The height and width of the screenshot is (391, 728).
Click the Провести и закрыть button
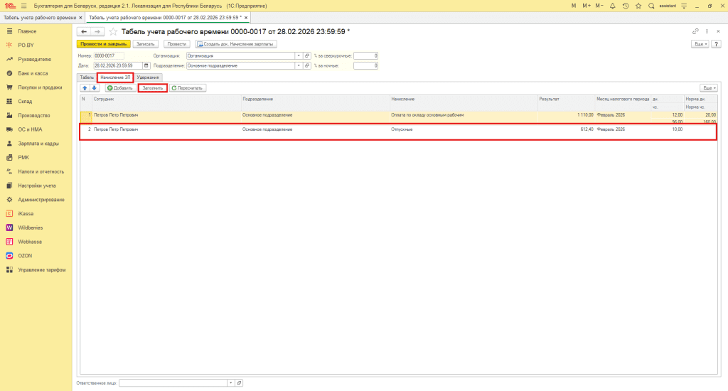coord(104,44)
